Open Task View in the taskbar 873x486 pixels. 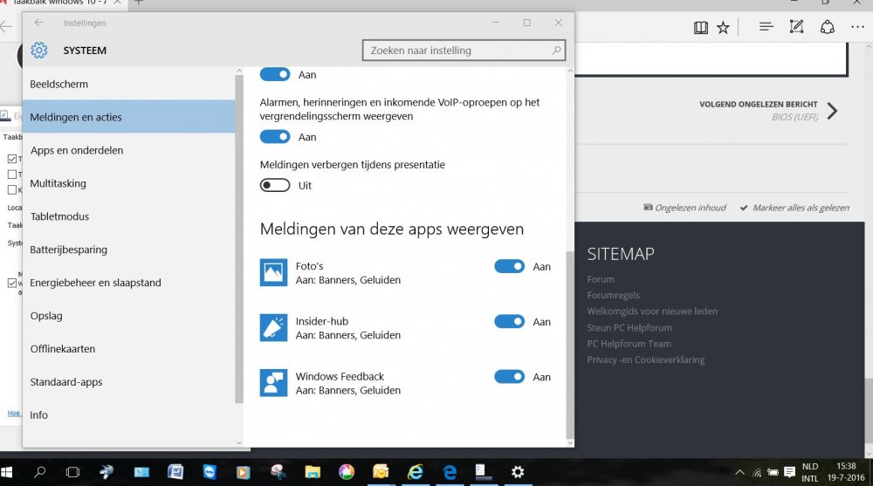tap(72, 472)
